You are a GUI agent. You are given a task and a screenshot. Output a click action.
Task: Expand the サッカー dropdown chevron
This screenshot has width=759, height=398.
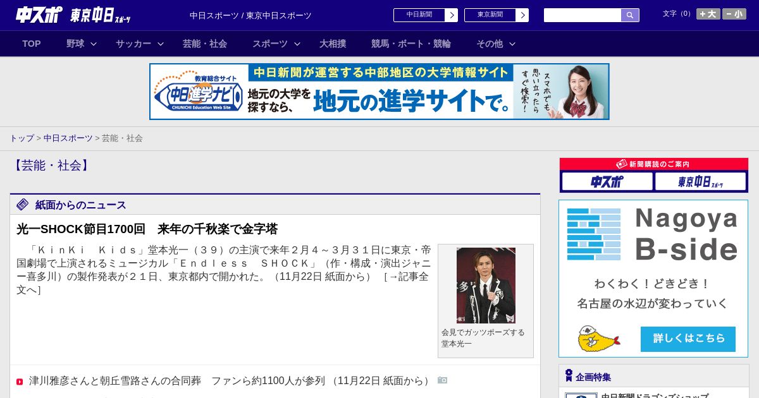161,44
